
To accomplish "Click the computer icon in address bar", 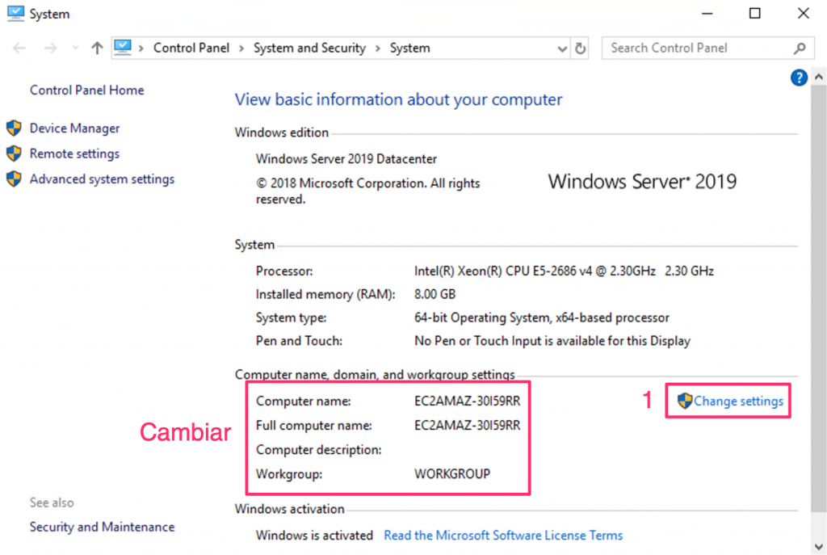I will tap(123, 48).
